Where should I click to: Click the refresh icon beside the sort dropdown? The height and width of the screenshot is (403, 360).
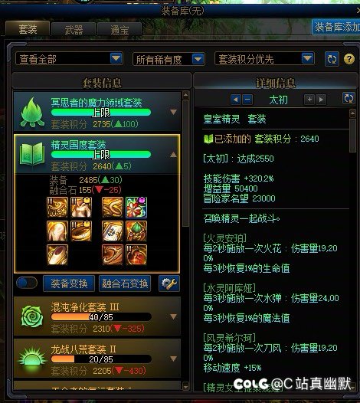click(x=332, y=59)
